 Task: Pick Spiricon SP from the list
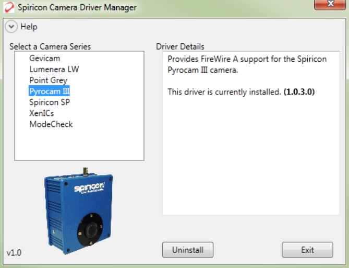point(50,102)
